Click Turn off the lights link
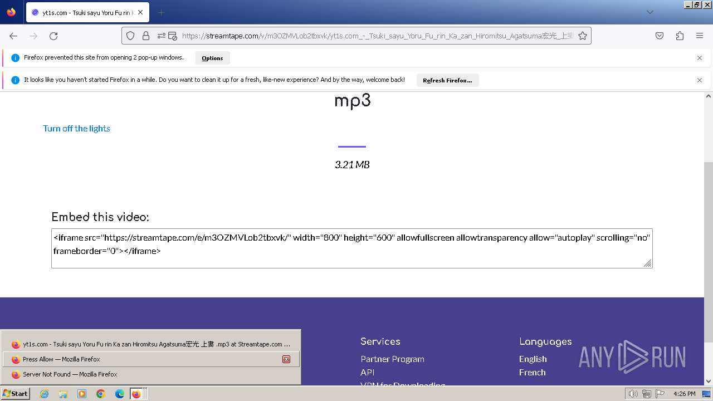 (x=76, y=129)
